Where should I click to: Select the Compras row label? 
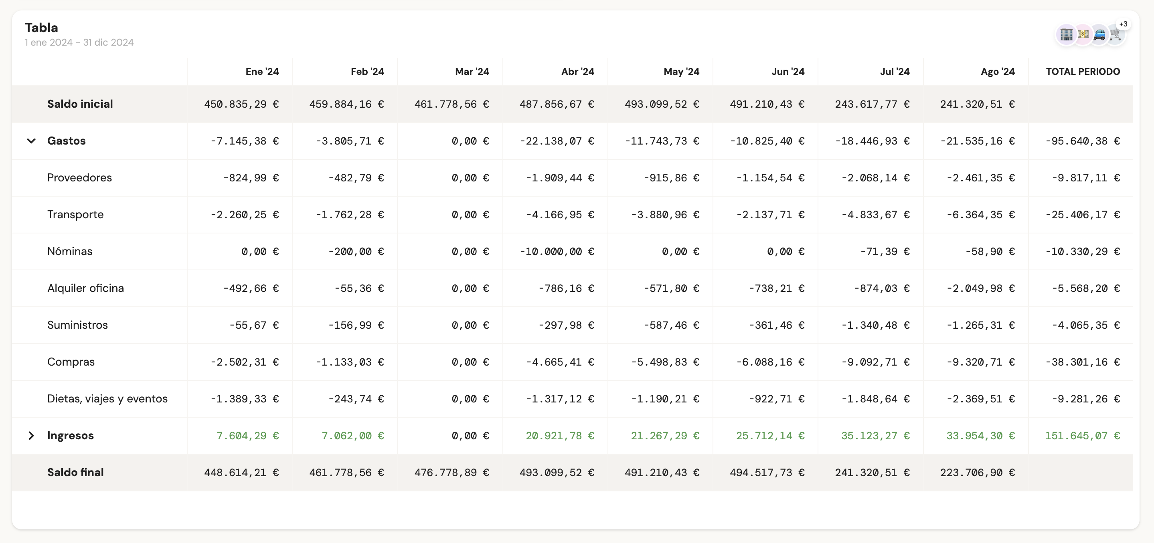[x=71, y=362]
